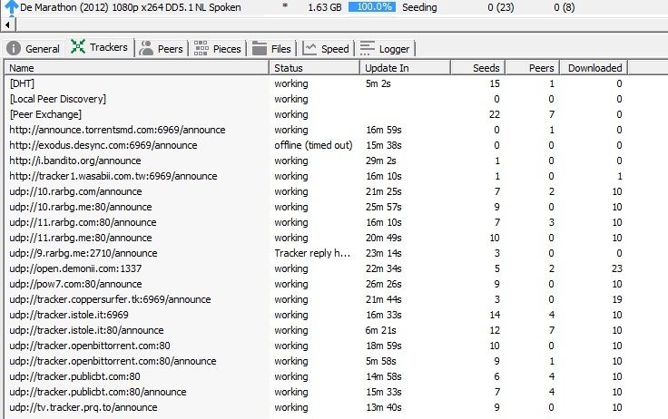Open the Peers tab

[x=162, y=49]
